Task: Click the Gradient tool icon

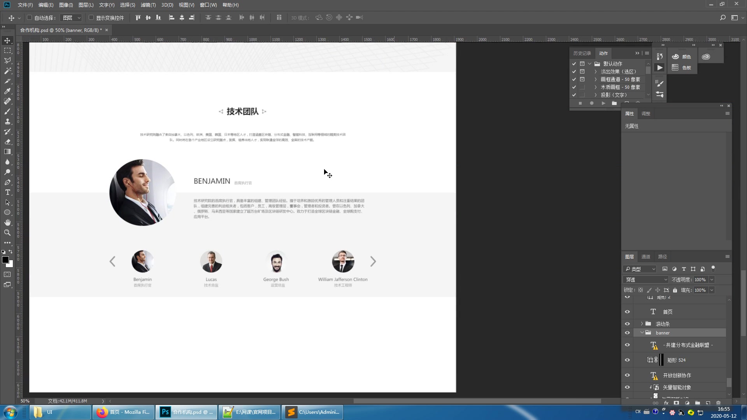Action: 8,151
